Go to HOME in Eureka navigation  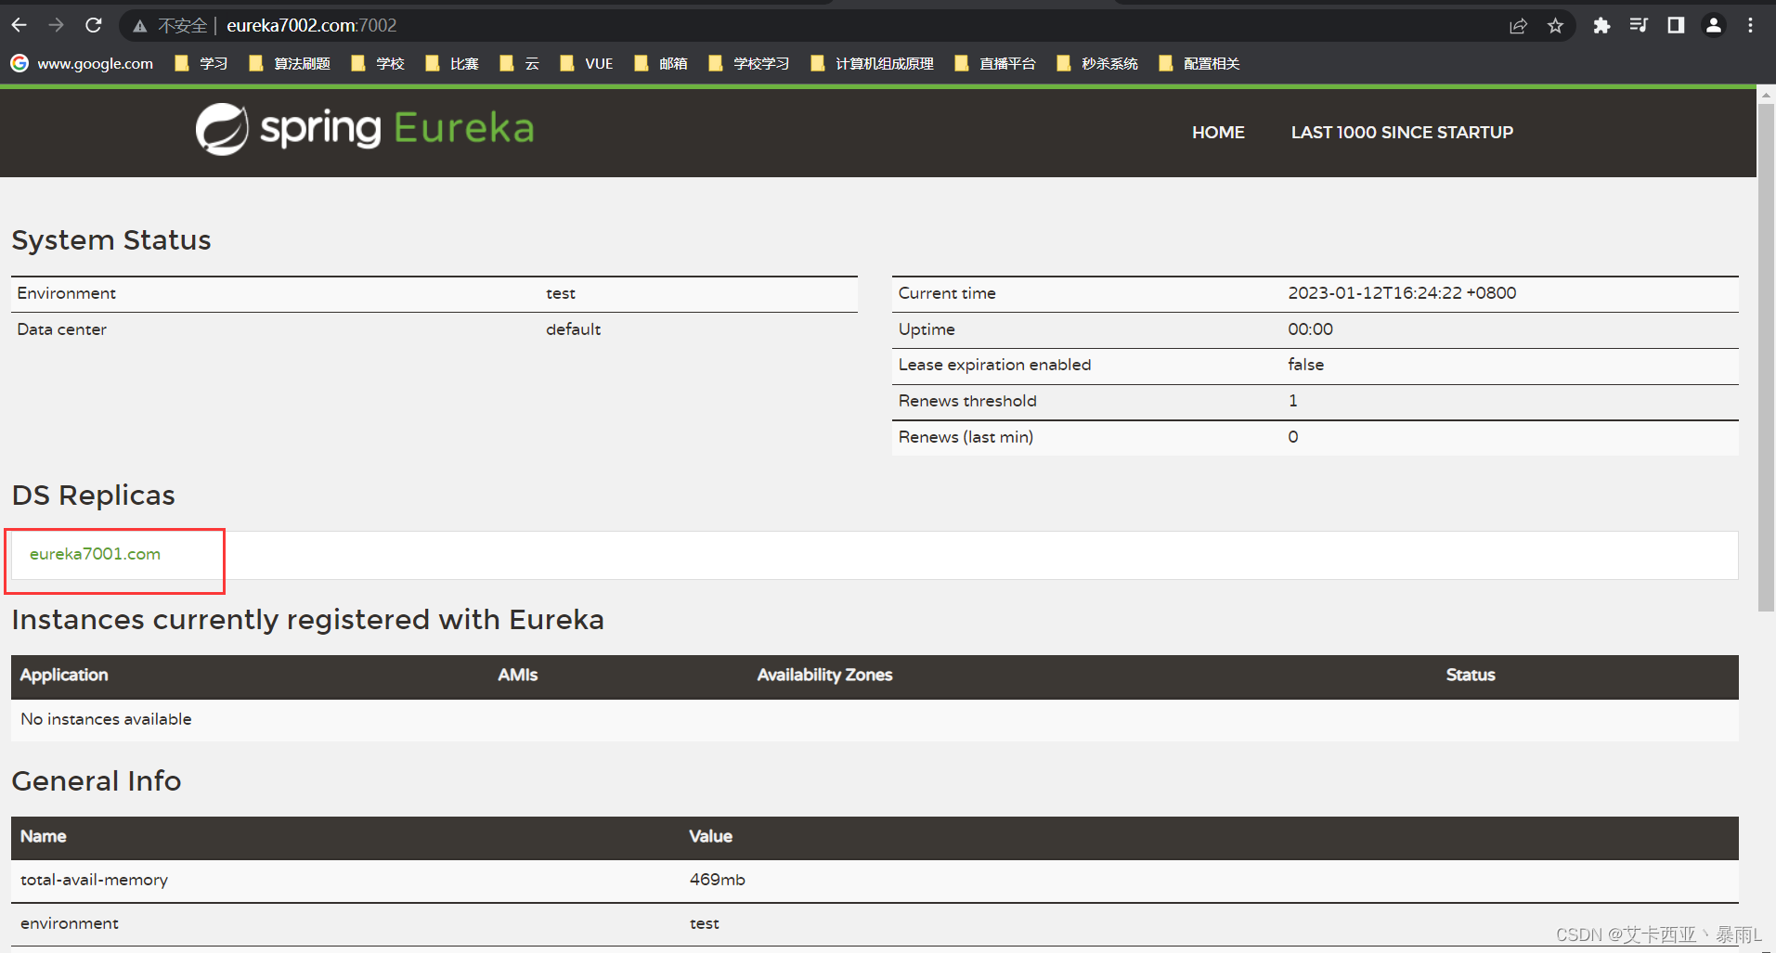(1218, 133)
